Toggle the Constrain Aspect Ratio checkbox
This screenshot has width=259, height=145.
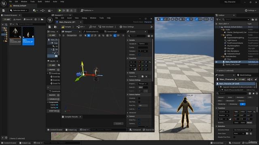139,98
